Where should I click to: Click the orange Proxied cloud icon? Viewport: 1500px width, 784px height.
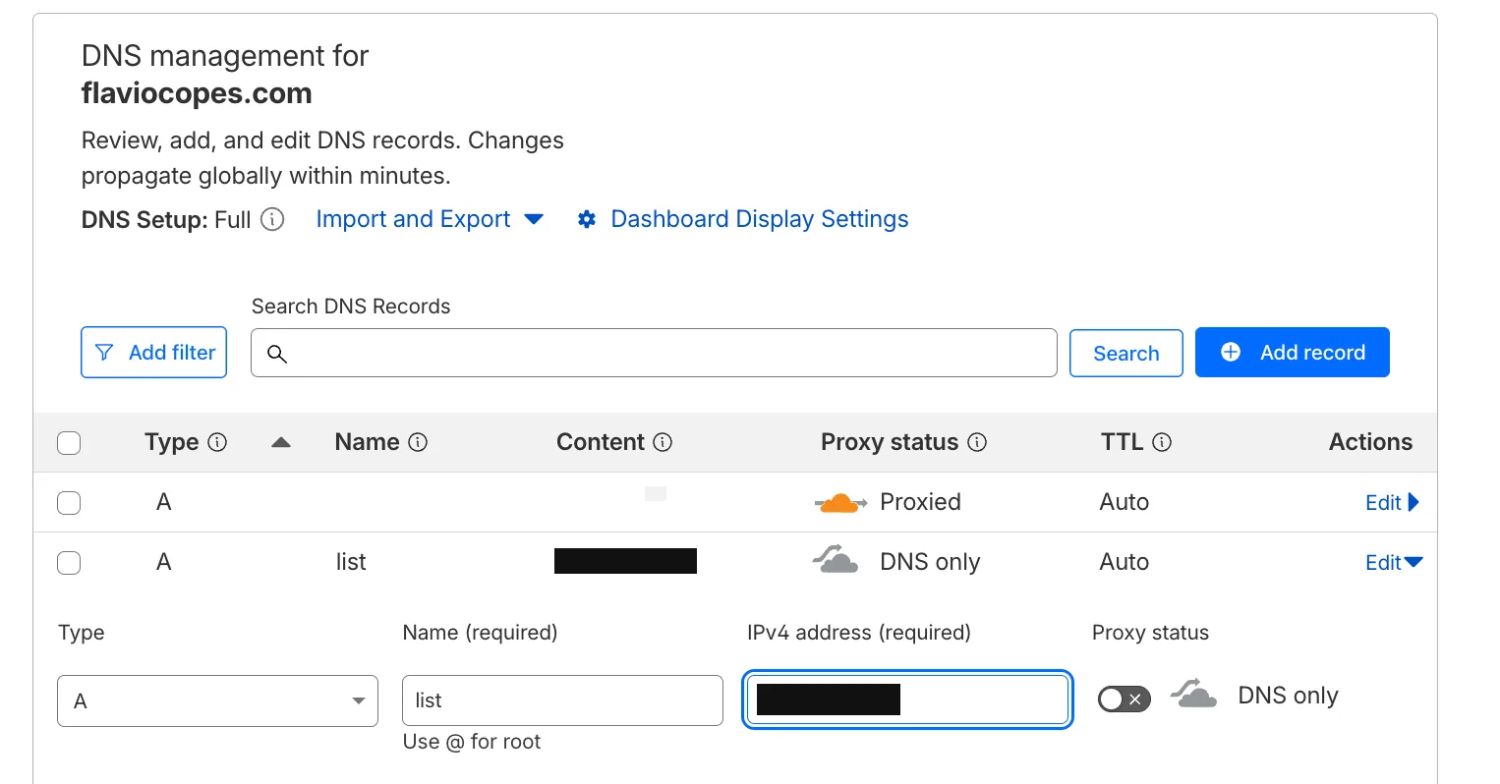[840, 502]
